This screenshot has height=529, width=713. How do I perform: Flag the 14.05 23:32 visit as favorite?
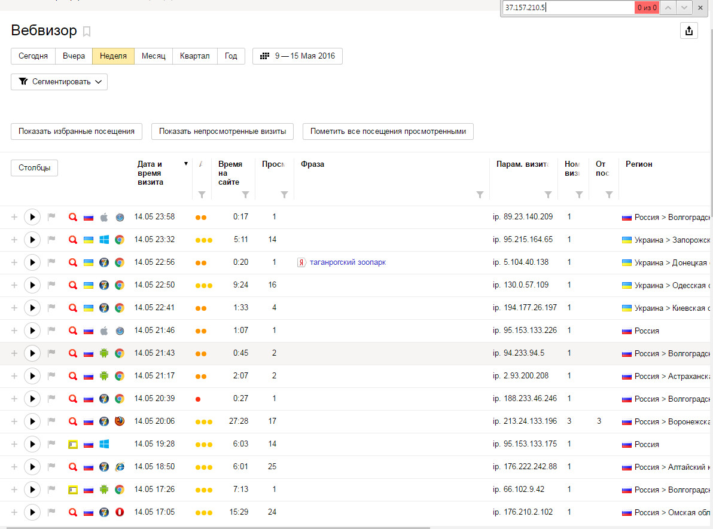click(x=51, y=240)
